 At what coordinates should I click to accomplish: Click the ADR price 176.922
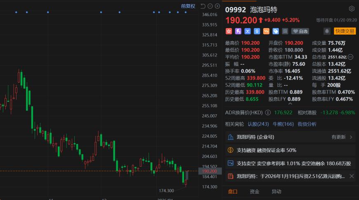click(x=283, y=113)
